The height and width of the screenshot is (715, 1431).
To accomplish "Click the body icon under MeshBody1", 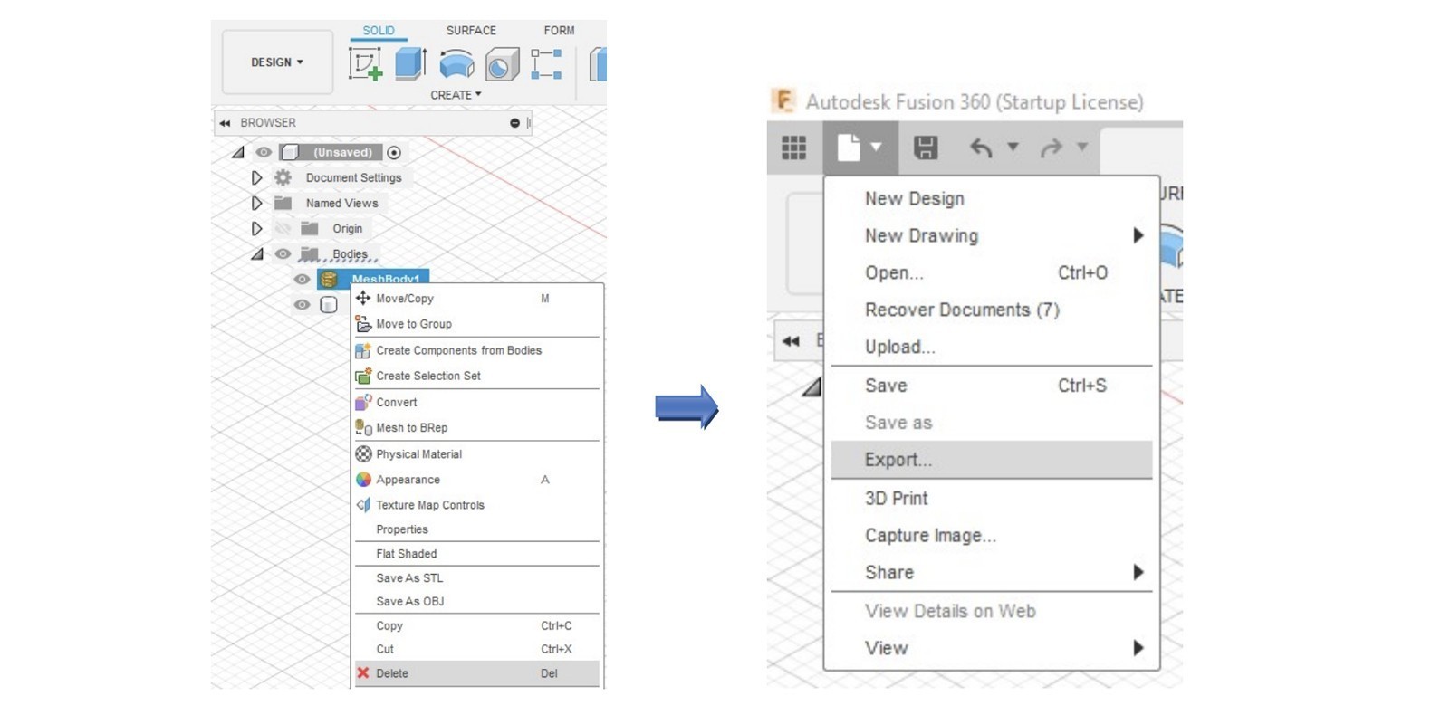I will [329, 305].
